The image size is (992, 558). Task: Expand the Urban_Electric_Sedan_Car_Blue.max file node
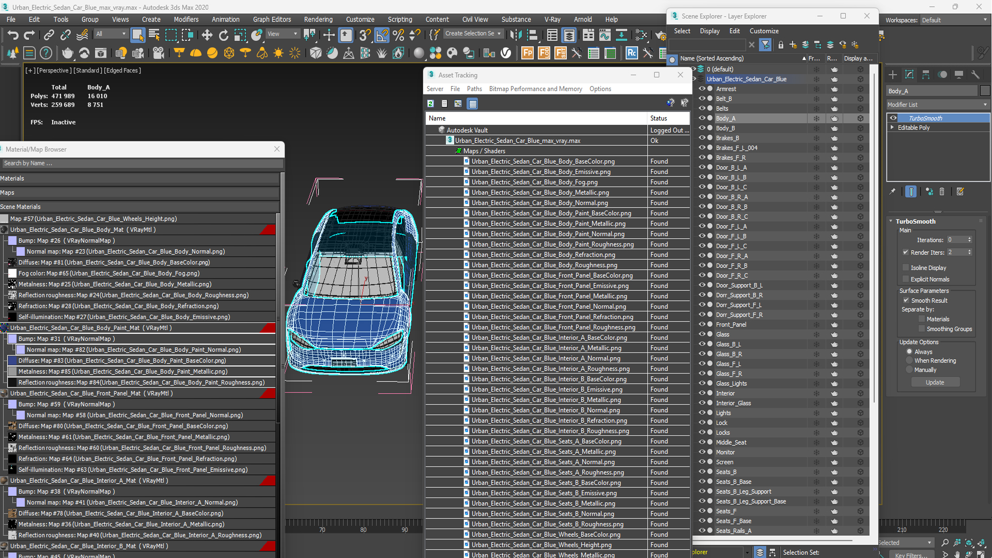[x=442, y=141]
